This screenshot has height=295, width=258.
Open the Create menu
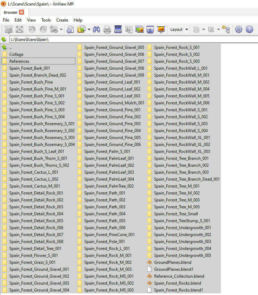coord(62,20)
